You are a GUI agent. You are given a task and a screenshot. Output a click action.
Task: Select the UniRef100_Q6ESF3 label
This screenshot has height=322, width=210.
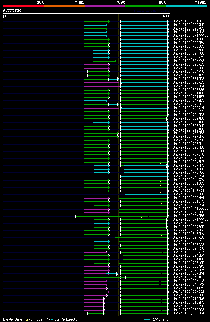pyautogui.click(x=188, y=133)
